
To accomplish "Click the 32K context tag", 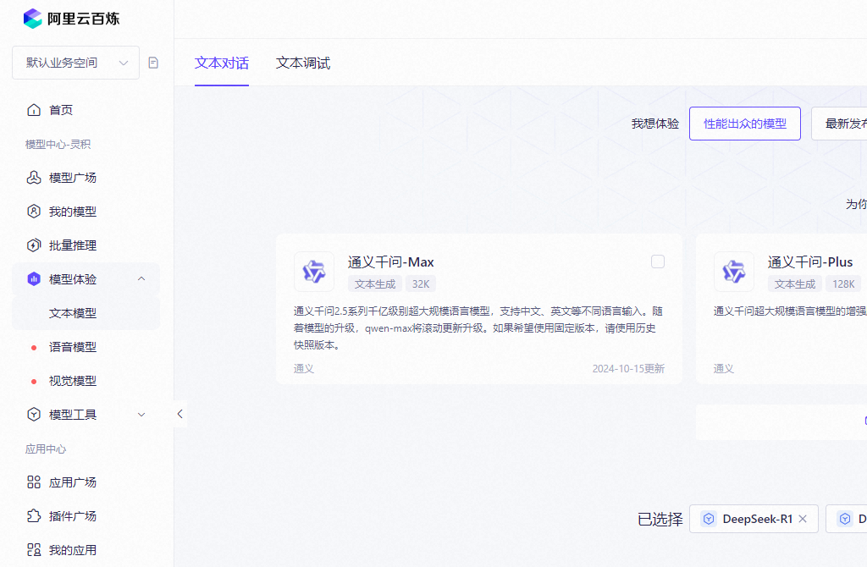I will click(x=421, y=284).
